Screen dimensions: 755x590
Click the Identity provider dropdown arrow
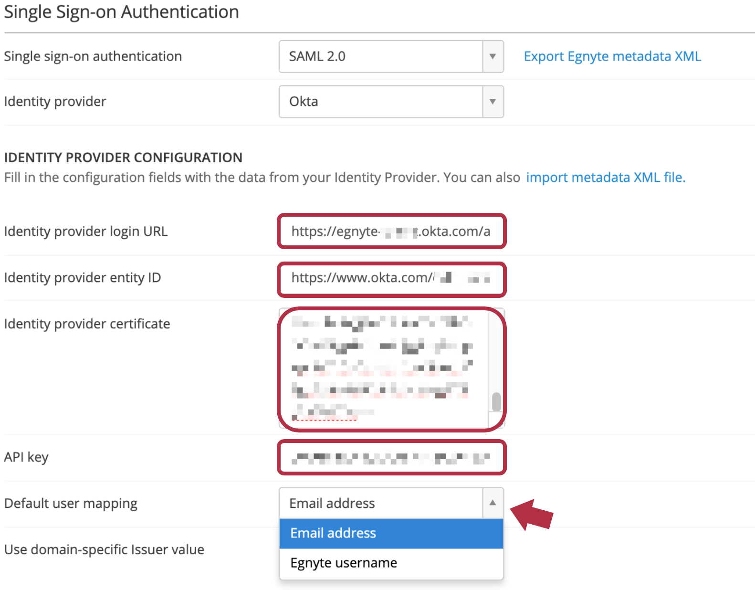(493, 101)
